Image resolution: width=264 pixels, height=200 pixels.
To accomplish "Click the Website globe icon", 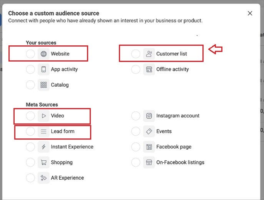I will pyautogui.click(x=43, y=54).
